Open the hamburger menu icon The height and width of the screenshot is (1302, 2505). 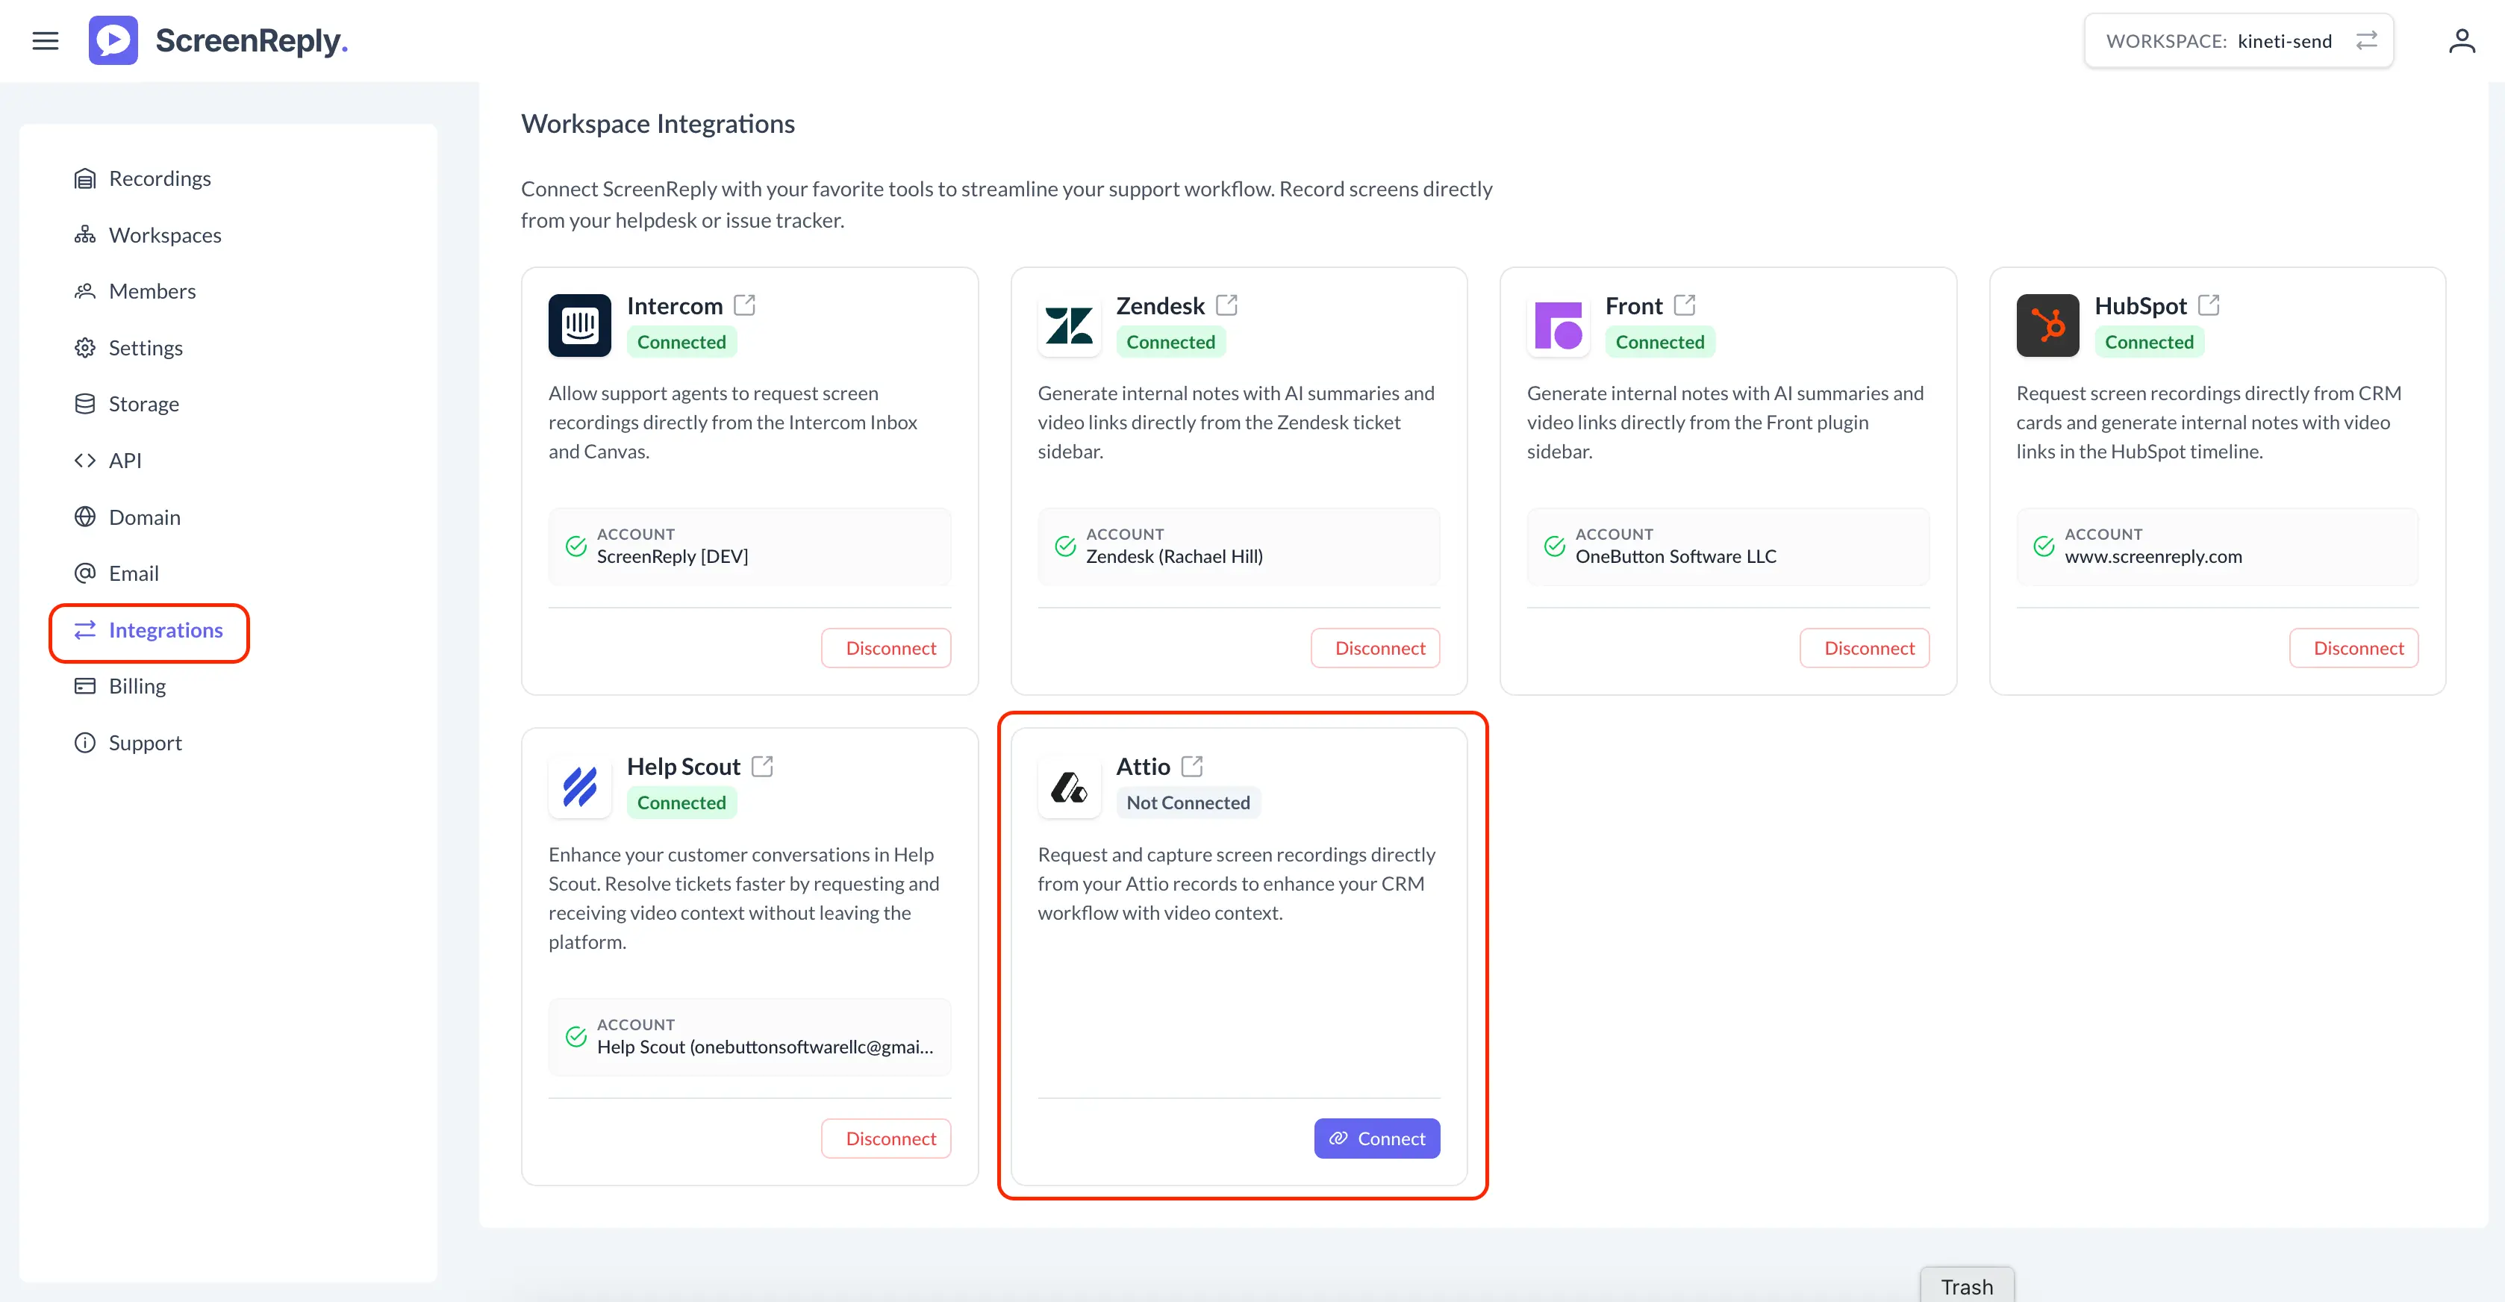pyautogui.click(x=45, y=41)
